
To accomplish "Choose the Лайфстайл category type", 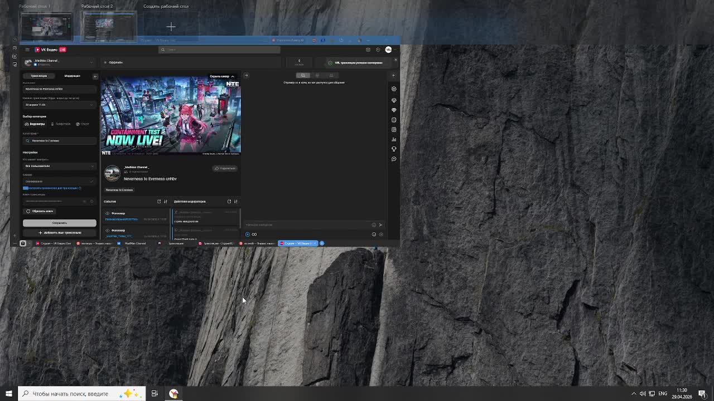I will 61,124.
